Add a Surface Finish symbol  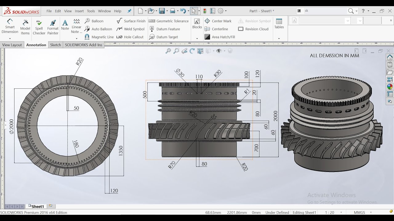[131, 21]
